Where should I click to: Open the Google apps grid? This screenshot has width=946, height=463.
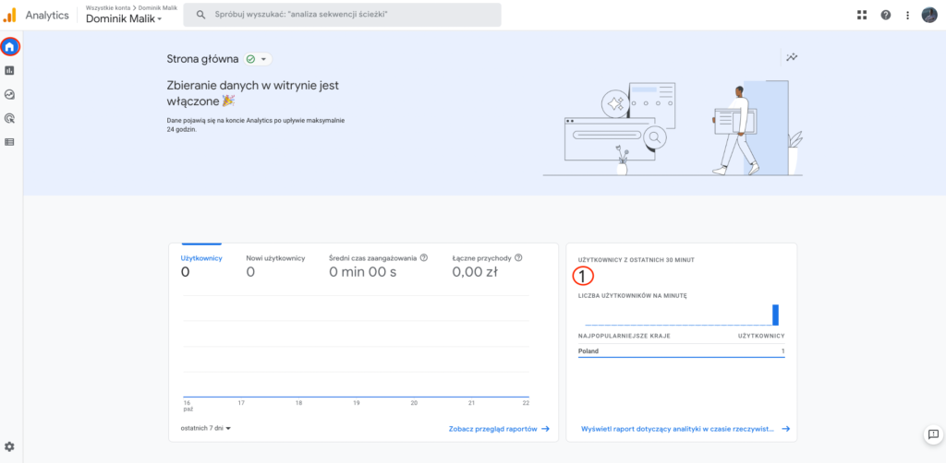point(862,15)
